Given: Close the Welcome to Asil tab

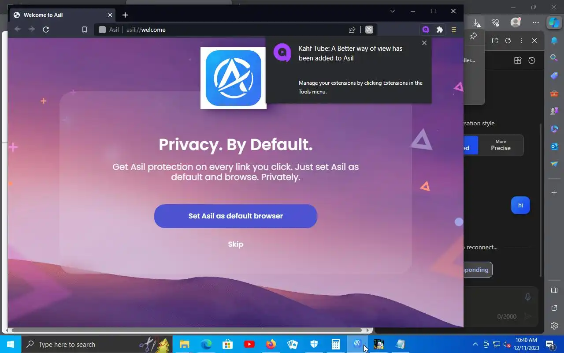Looking at the screenshot, I should pos(110,15).
